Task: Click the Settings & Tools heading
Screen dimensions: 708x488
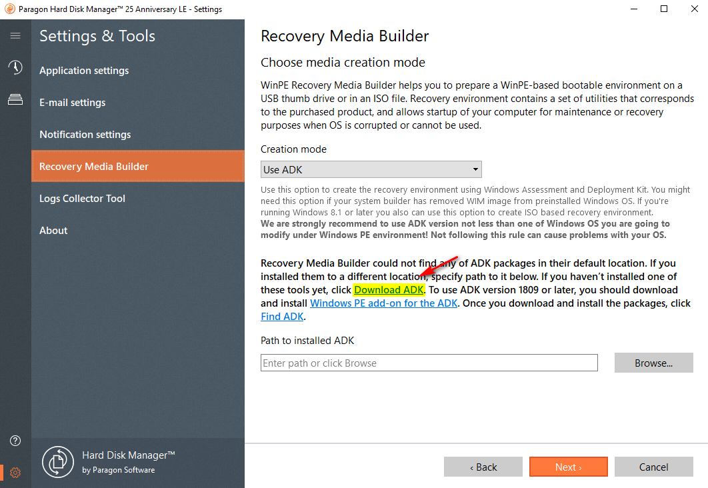Action: (x=97, y=36)
